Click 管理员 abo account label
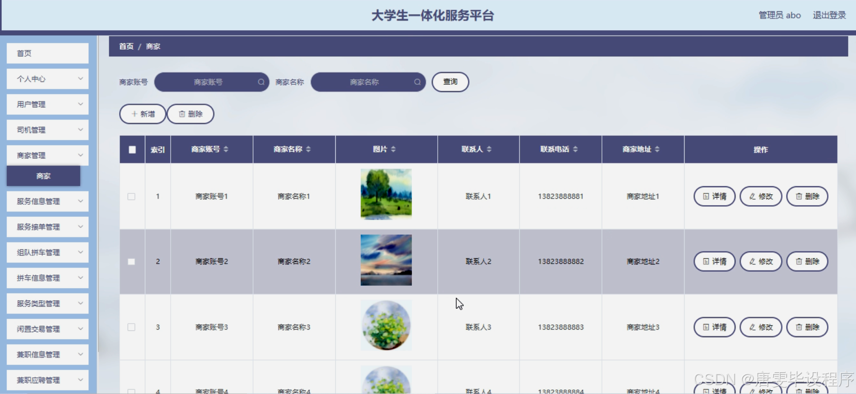This screenshot has height=394, width=856. [x=780, y=15]
